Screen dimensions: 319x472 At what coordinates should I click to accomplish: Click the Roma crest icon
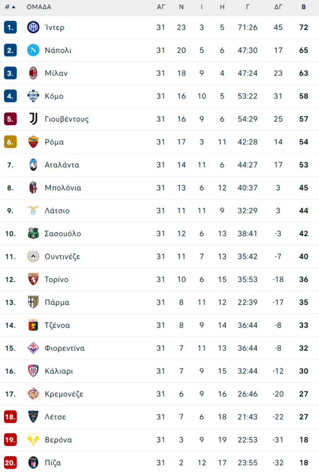coord(33,142)
